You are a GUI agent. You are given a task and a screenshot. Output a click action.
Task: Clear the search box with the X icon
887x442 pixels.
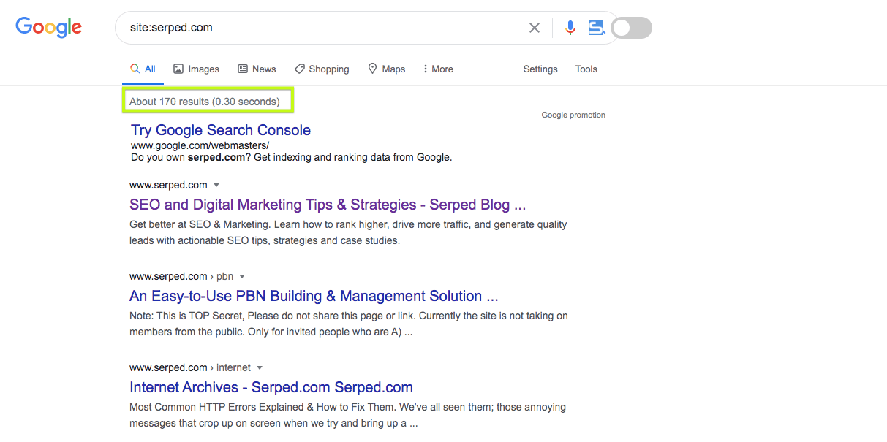click(x=535, y=28)
